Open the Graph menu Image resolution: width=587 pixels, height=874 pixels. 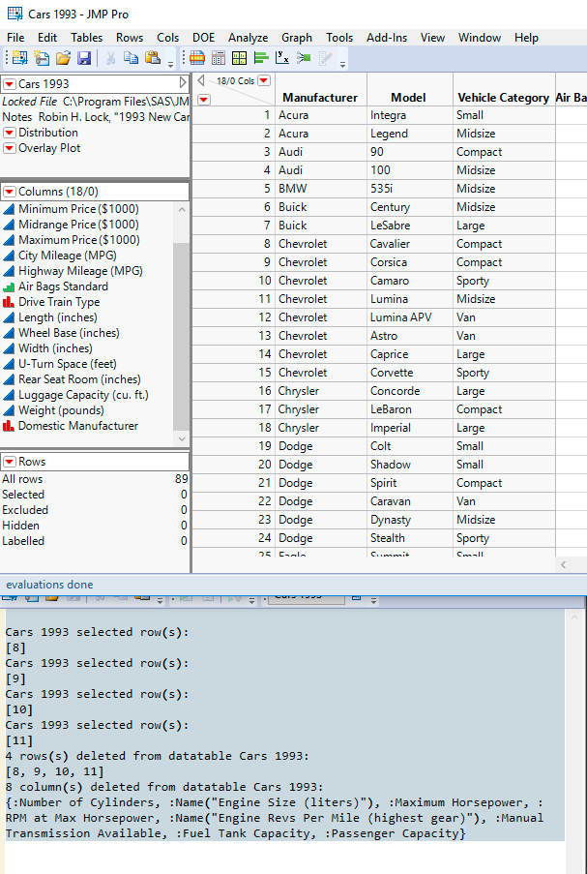tap(296, 38)
